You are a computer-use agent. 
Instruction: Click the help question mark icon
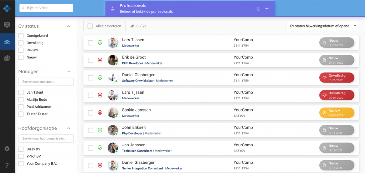7,165
